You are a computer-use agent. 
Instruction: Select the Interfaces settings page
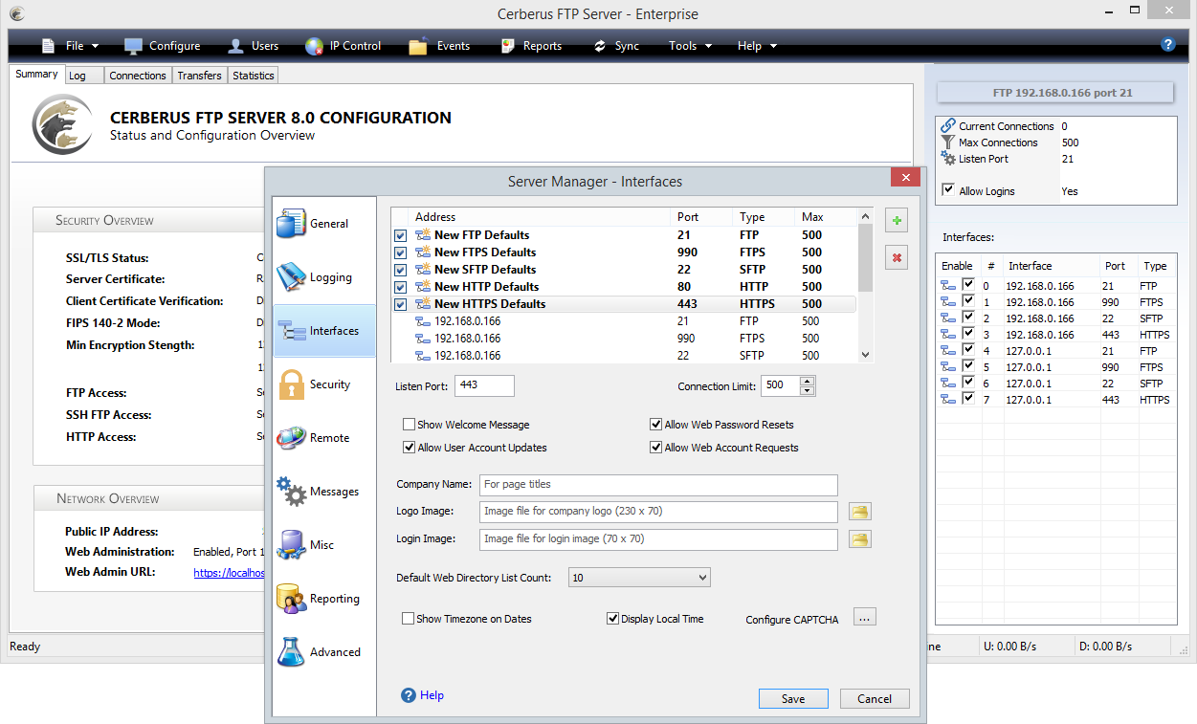click(x=324, y=331)
